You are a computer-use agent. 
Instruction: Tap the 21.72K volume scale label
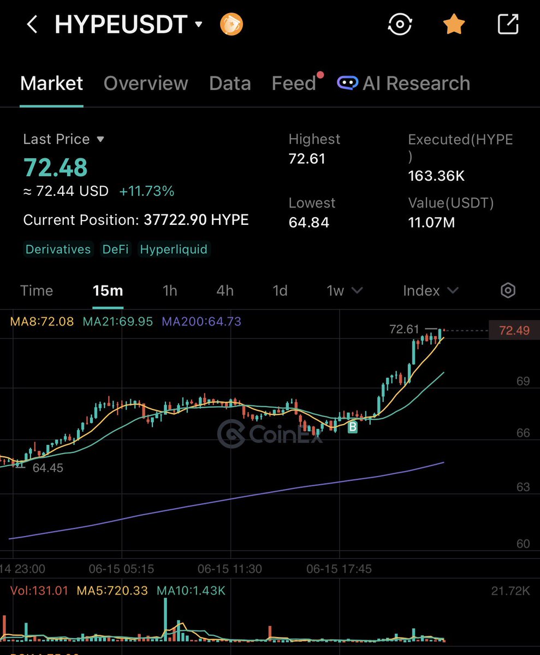pos(511,591)
